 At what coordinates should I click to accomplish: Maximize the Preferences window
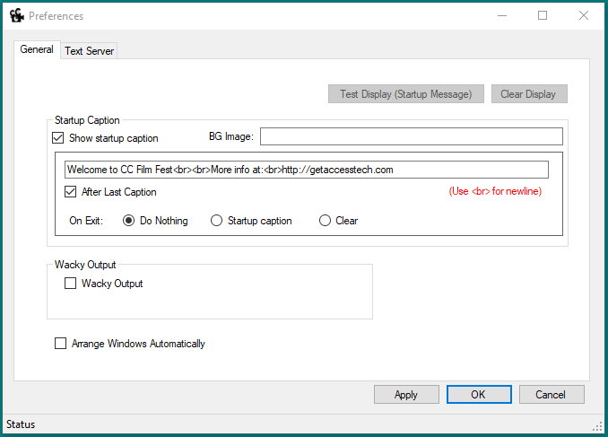pyautogui.click(x=543, y=15)
